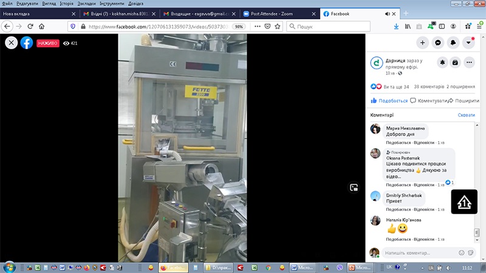Click the UK language indicator in taskbar

tap(389, 267)
